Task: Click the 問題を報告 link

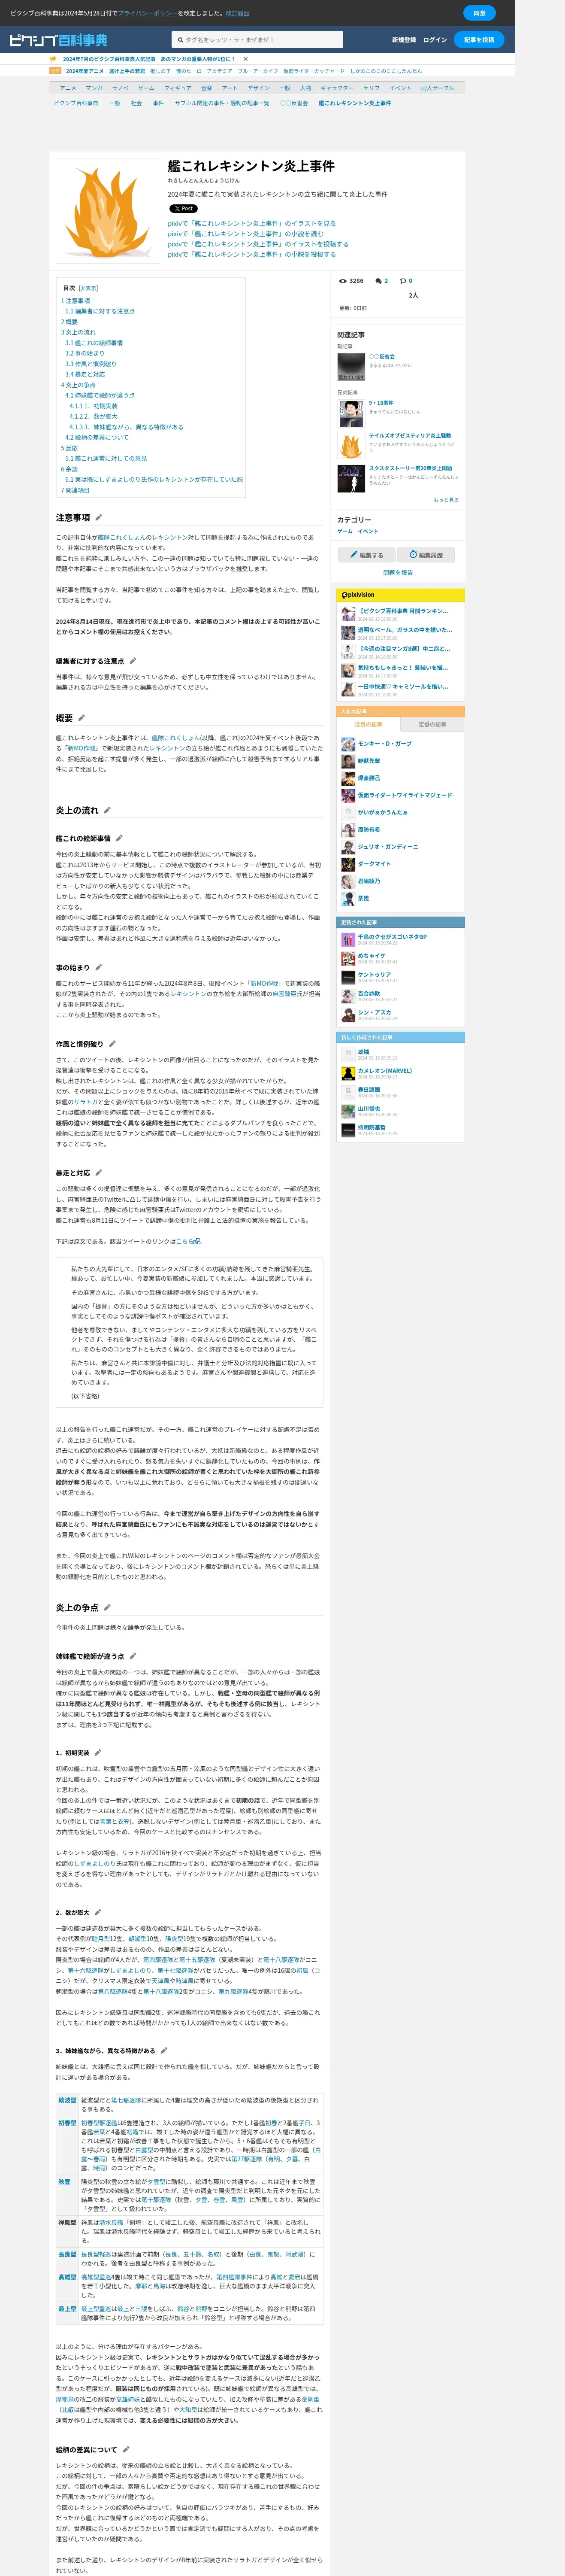Action: click(x=398, y=573)
